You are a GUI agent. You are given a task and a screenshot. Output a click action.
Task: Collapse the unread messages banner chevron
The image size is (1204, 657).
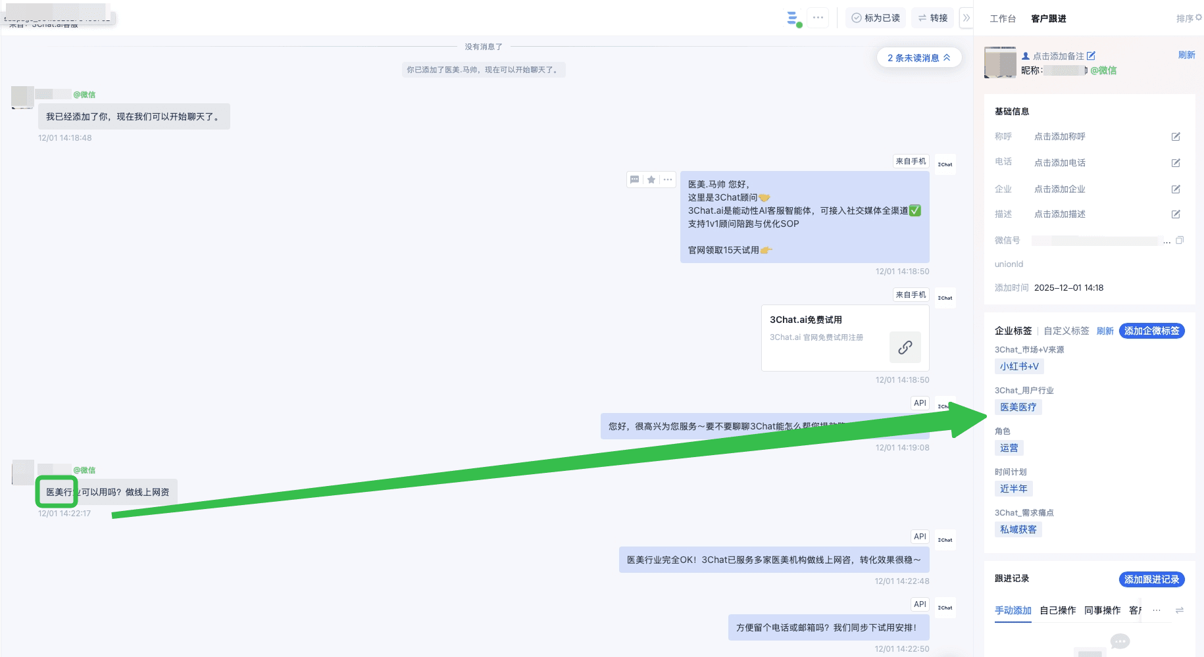(947, 57)
